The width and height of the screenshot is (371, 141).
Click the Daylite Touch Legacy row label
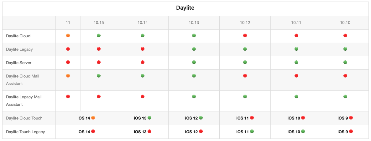(25, 132)
